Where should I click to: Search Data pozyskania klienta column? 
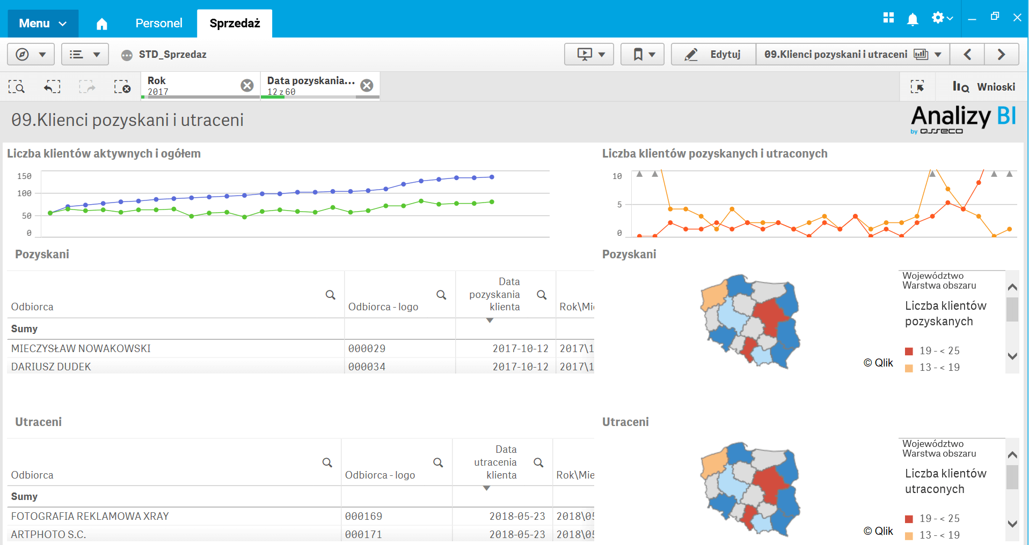(x=542, y=295)
